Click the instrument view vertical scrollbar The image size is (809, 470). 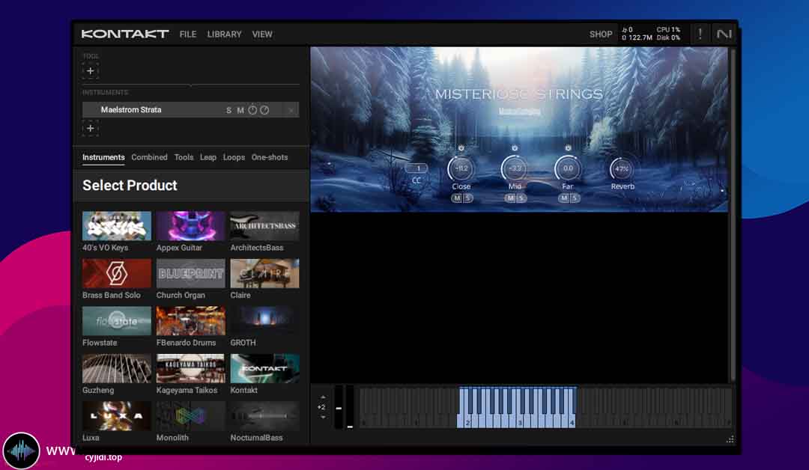coord(732,215)
